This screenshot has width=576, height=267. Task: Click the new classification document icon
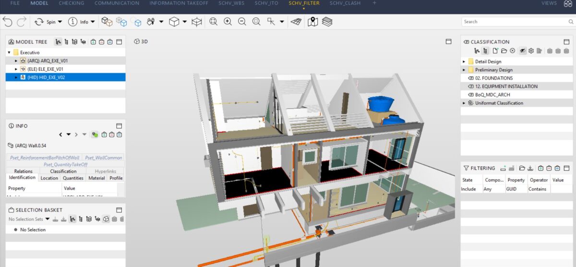pos(495,50)
